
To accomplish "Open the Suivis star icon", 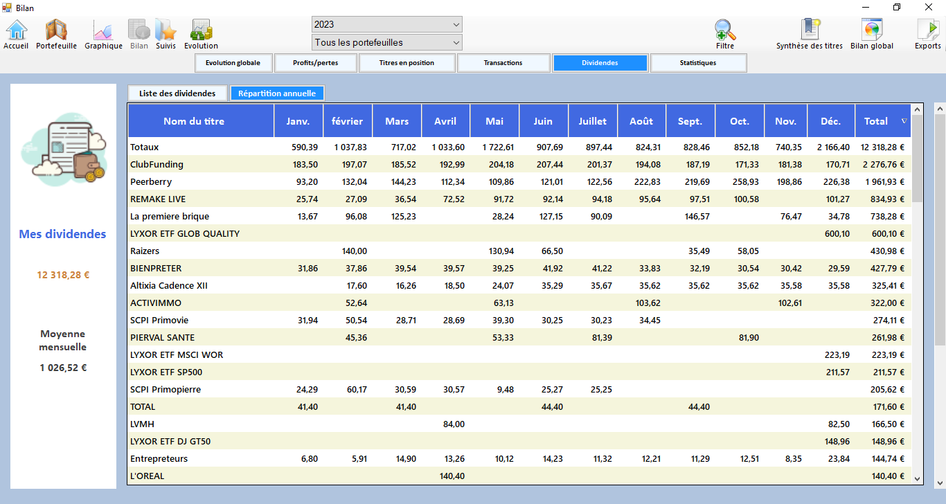I will click(x=166, y=34).
